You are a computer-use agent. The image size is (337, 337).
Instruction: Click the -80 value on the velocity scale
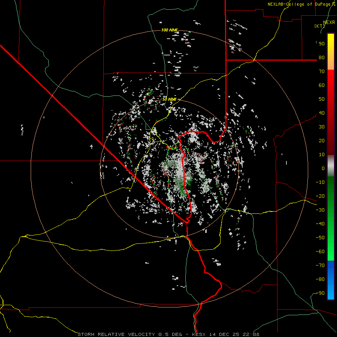tap(320, 279)
